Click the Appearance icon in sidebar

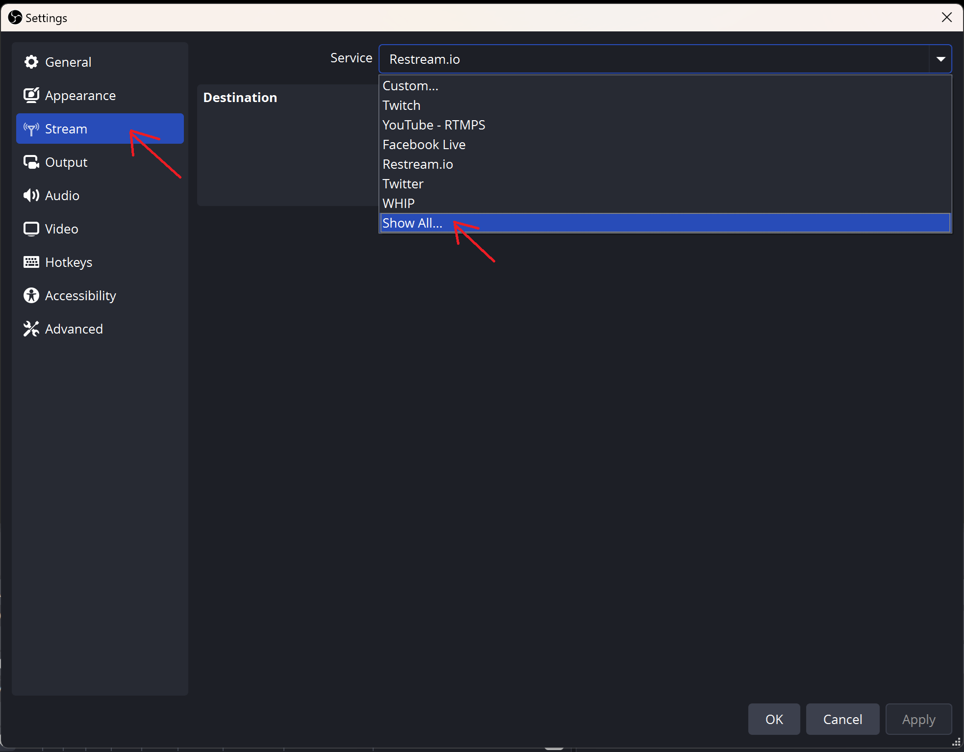(31, 95)
